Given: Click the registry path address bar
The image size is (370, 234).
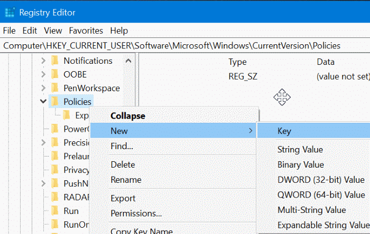Looking at the screenshot, I should pyautogui.click(x=185, y=45).
